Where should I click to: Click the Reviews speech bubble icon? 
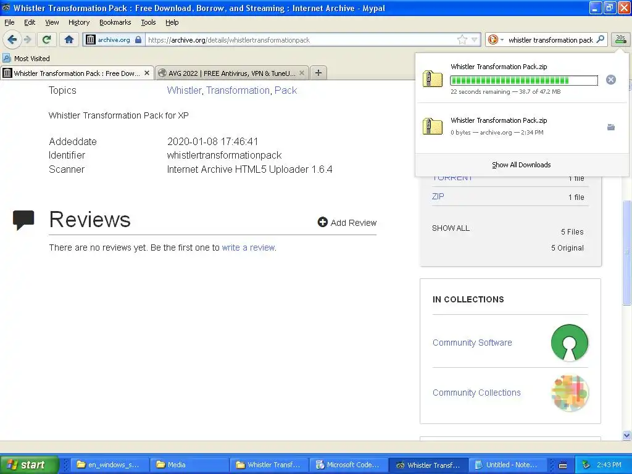23,220
